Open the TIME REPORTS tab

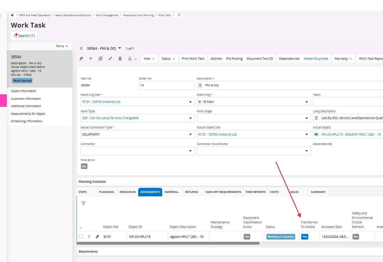255,192
